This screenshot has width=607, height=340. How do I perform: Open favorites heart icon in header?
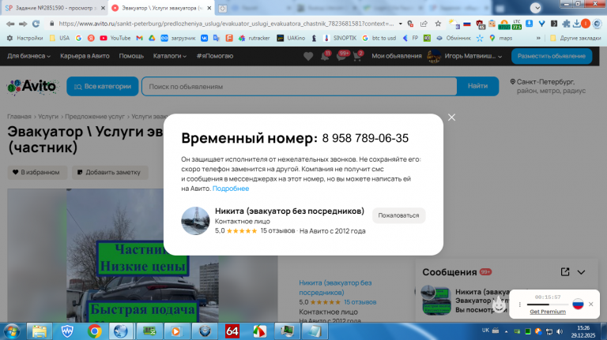tap(308, 57)
